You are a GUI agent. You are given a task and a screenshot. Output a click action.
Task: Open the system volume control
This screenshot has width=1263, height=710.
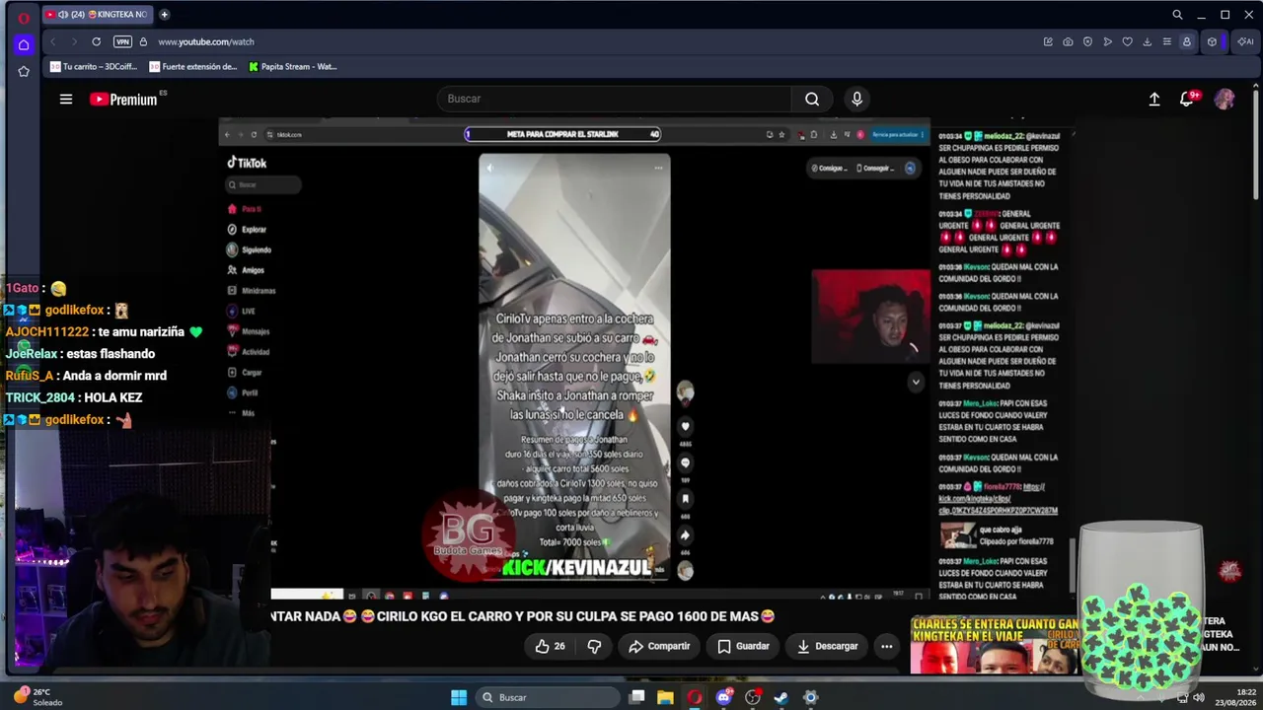[1199, 698]
